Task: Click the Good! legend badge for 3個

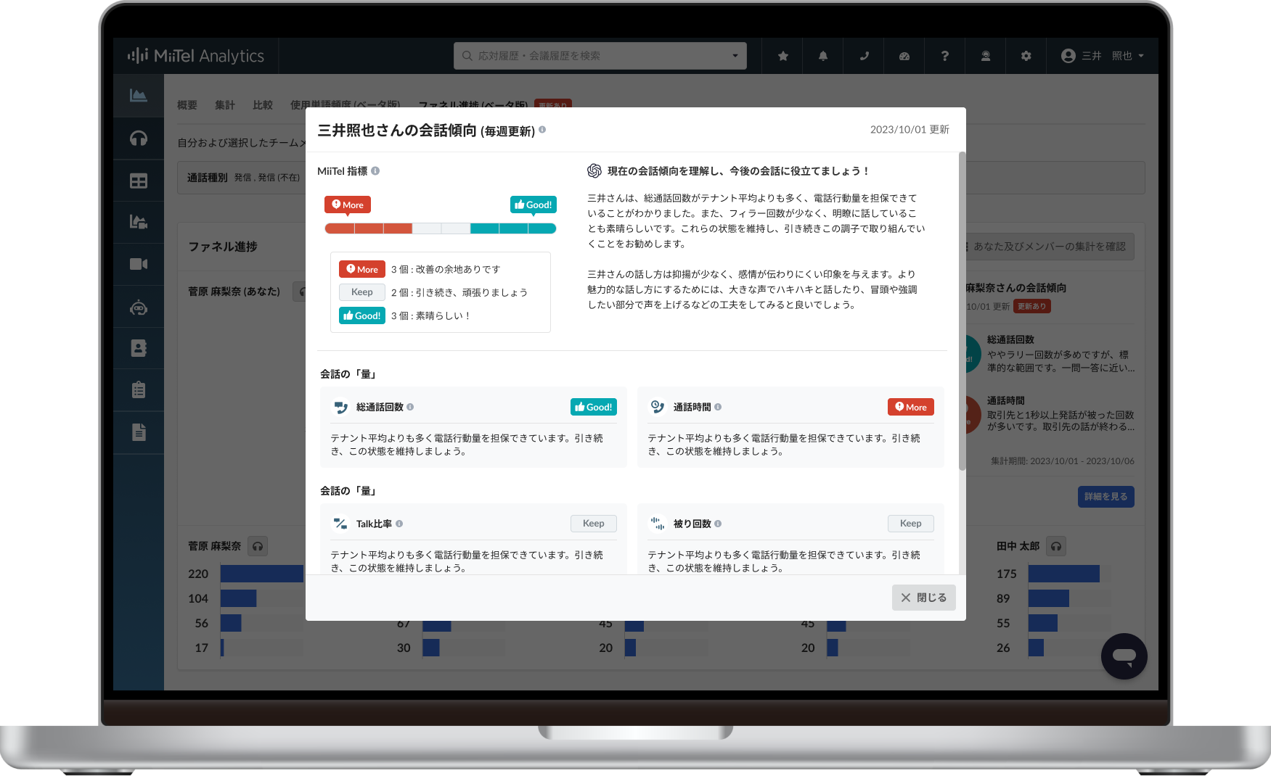Action: click(361, 315)
